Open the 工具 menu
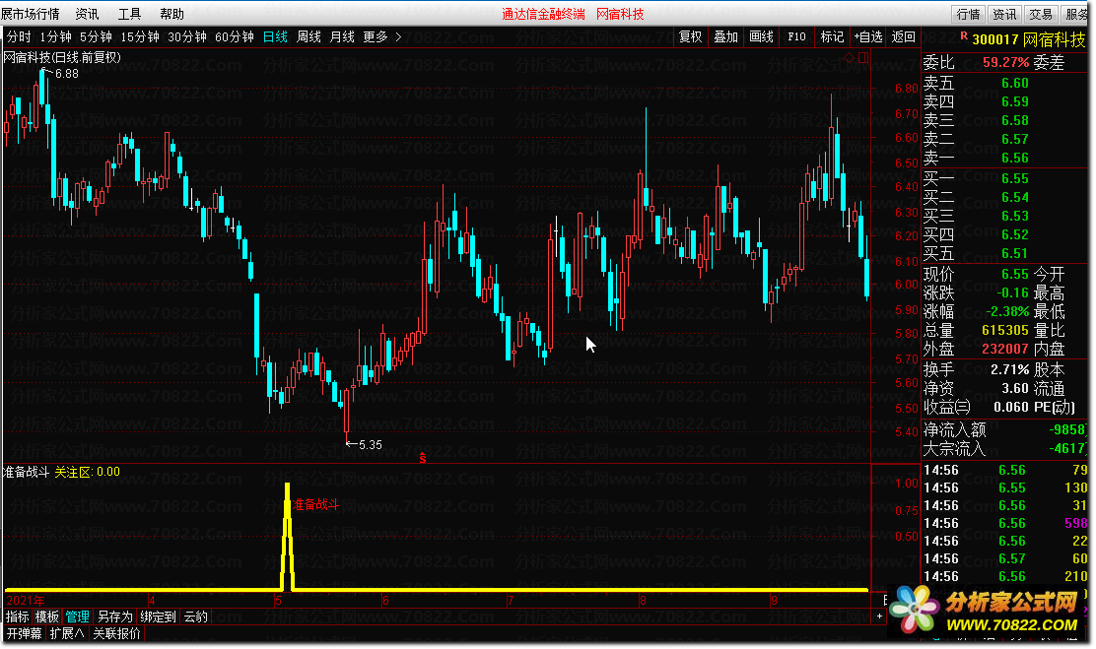This screenshot has width=1096, height=649. tap(129, 14)
